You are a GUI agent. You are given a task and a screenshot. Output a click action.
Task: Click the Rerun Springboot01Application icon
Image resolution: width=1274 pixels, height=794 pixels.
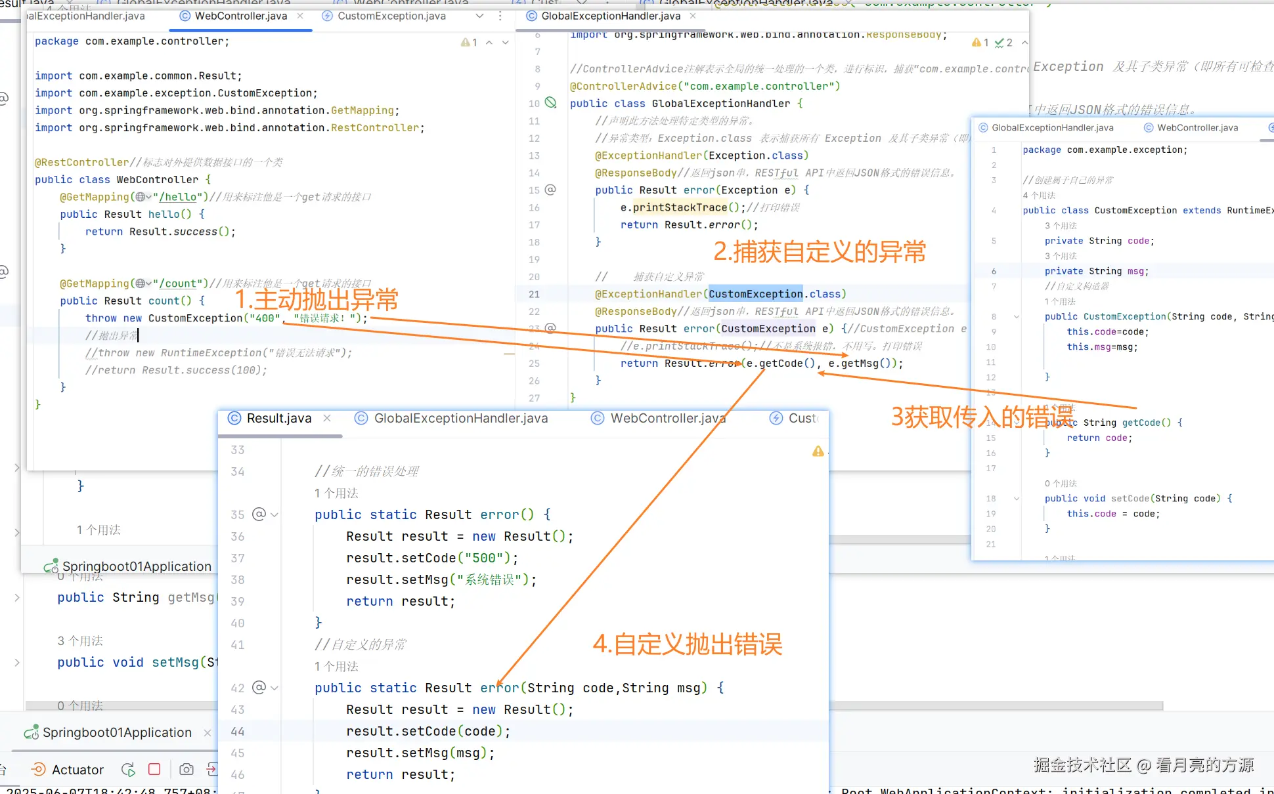coord(128,770)
